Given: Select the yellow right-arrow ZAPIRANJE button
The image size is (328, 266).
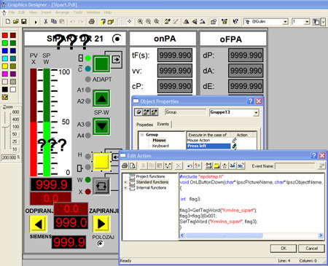Looking at the screenshot, I should tap(101, 224).
